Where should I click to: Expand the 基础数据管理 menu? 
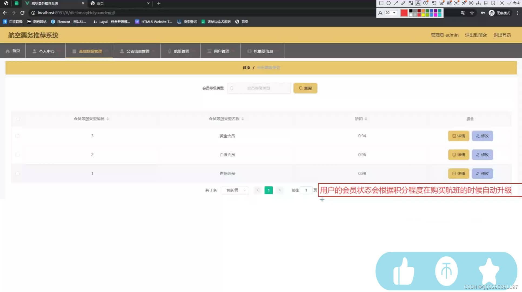point(89,51)
